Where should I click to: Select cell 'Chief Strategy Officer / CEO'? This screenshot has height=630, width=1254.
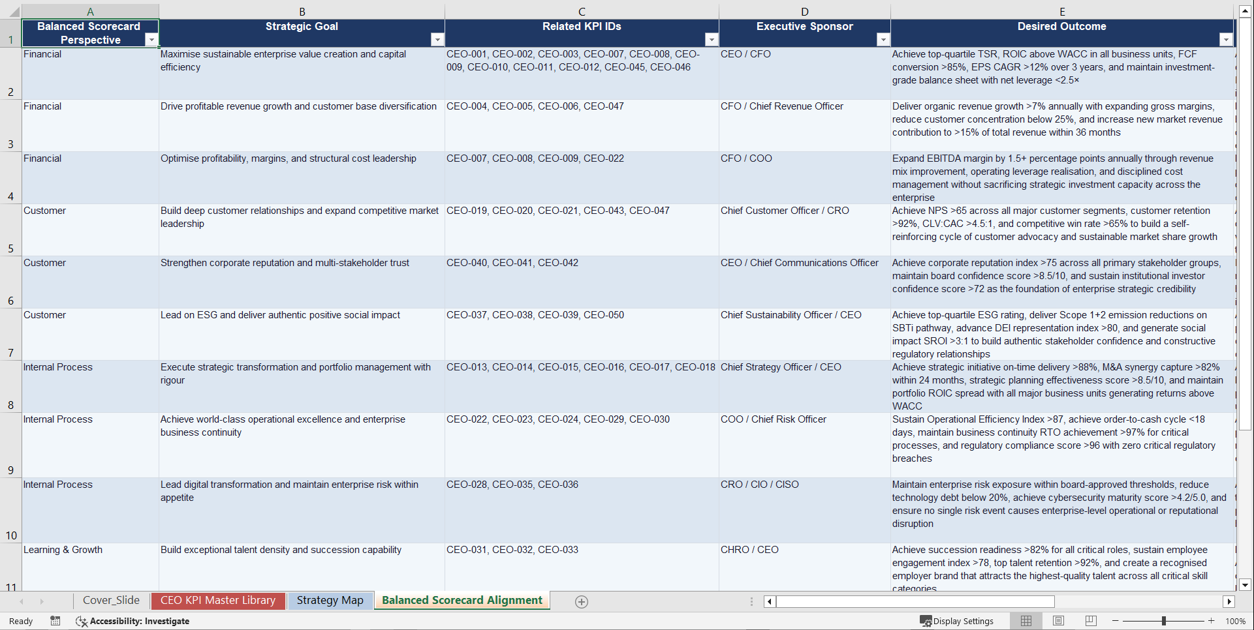tap(804, 386)
